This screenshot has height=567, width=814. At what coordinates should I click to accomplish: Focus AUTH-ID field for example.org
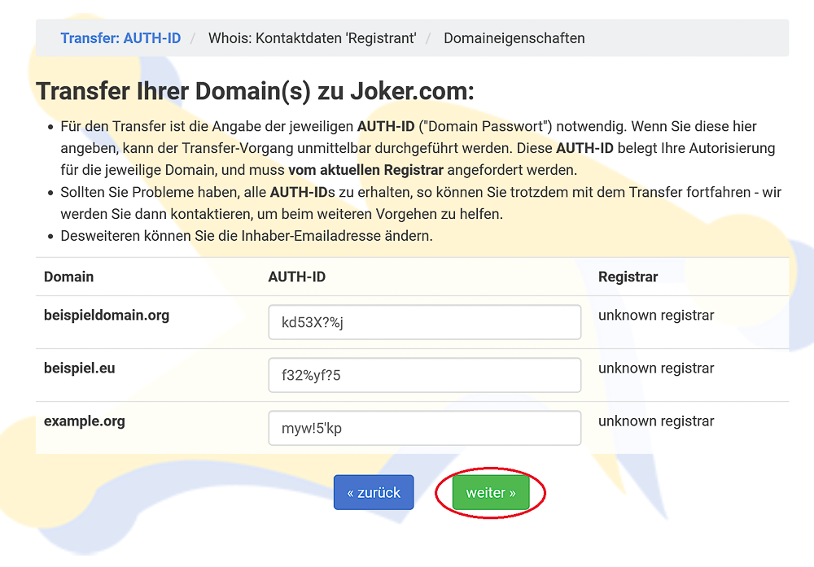[x=425, y=428]
